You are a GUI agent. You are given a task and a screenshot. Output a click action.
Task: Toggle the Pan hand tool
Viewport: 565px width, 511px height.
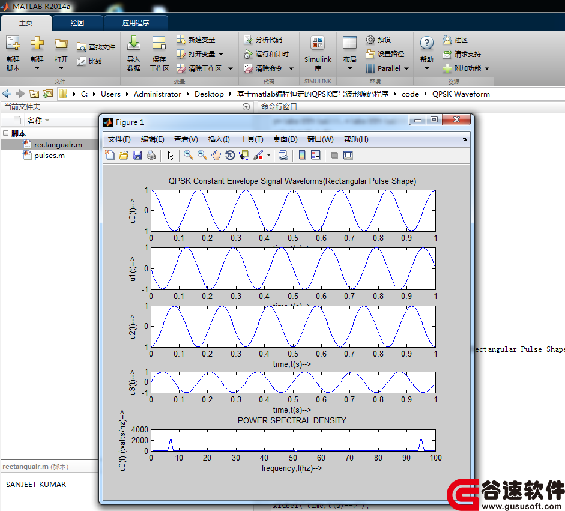pos(216,156)
